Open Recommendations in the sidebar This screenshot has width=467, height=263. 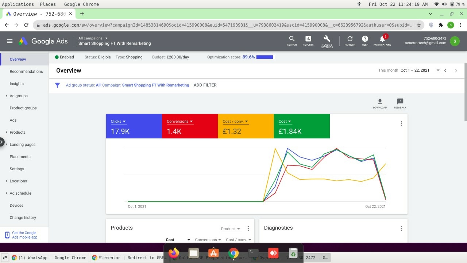tap(26, 71)
